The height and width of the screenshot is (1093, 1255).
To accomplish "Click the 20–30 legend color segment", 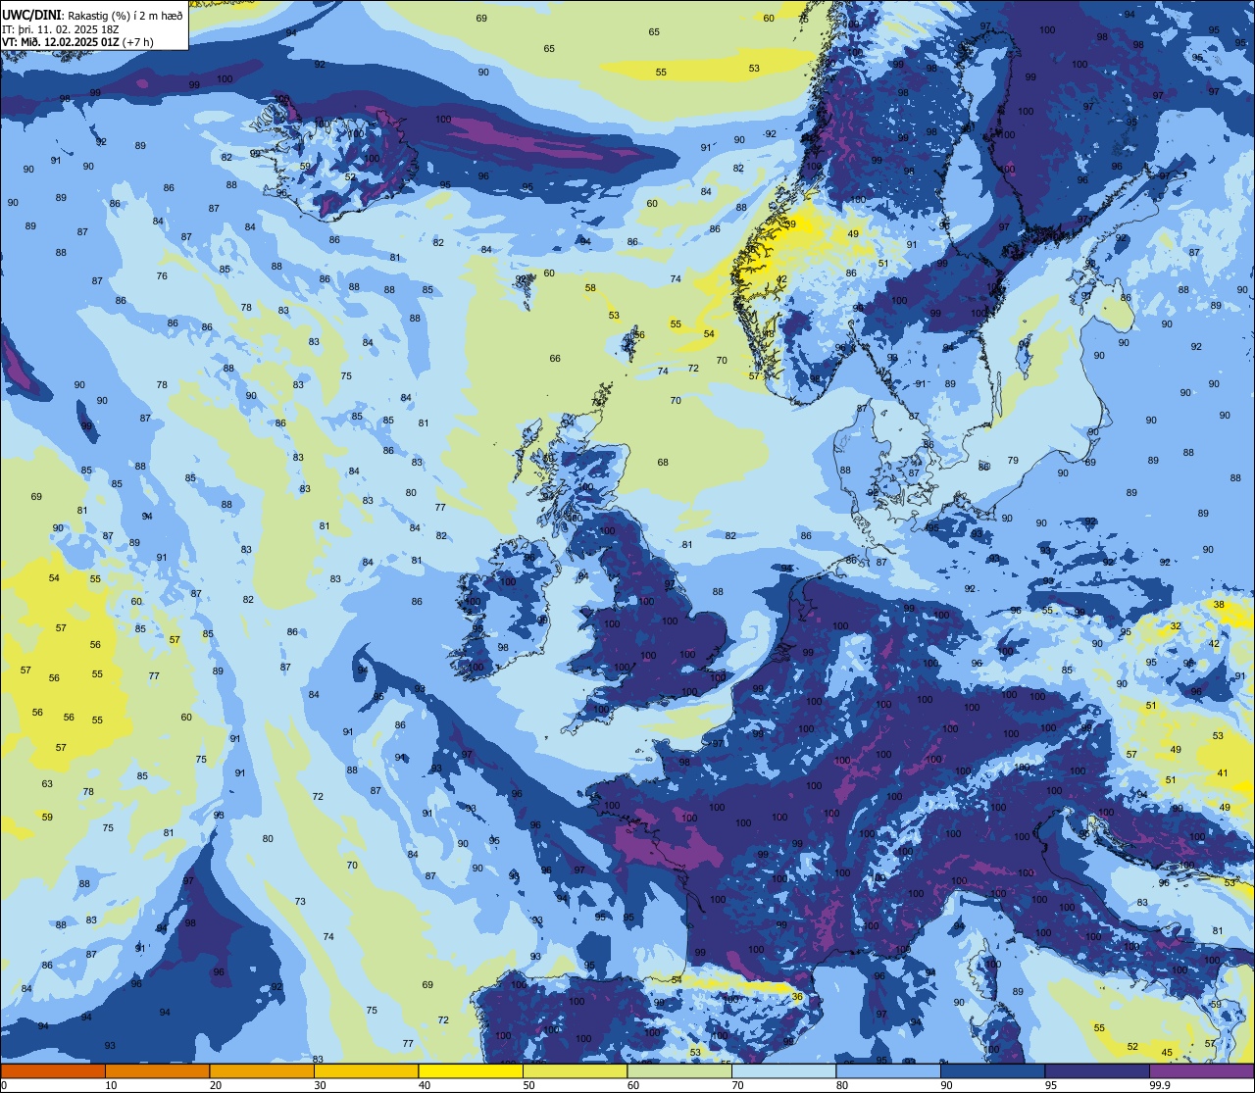I will tap(262, 1070).
